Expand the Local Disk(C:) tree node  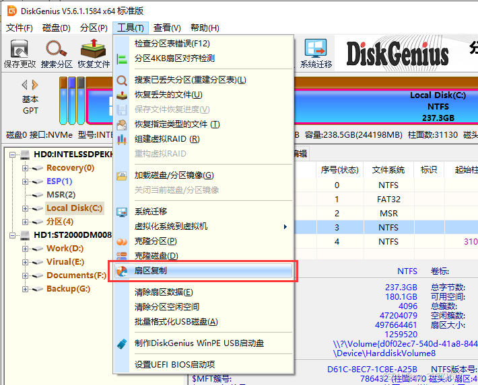[26, 208]
